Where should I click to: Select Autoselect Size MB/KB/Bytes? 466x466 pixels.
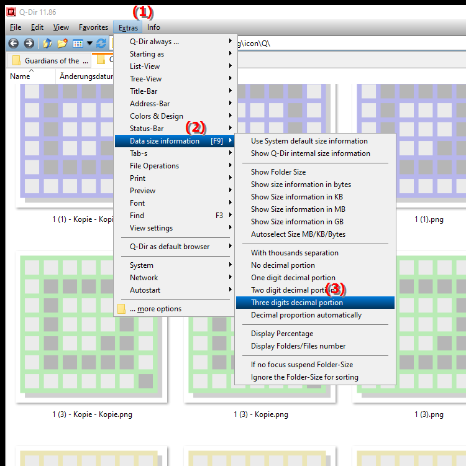315,234
